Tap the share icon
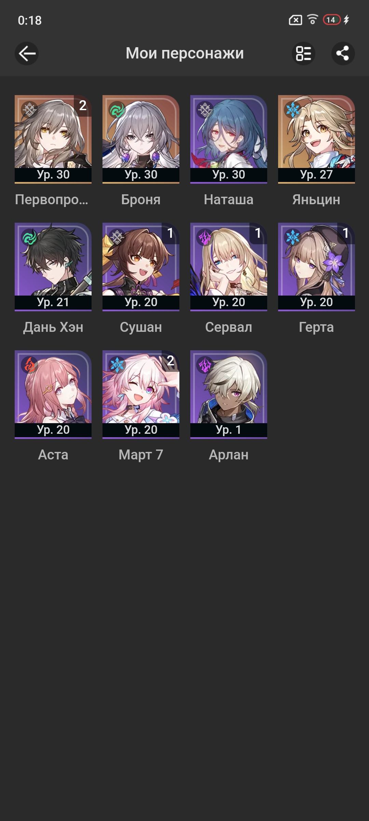Screen dimensions: 369x821 point(343,54)
